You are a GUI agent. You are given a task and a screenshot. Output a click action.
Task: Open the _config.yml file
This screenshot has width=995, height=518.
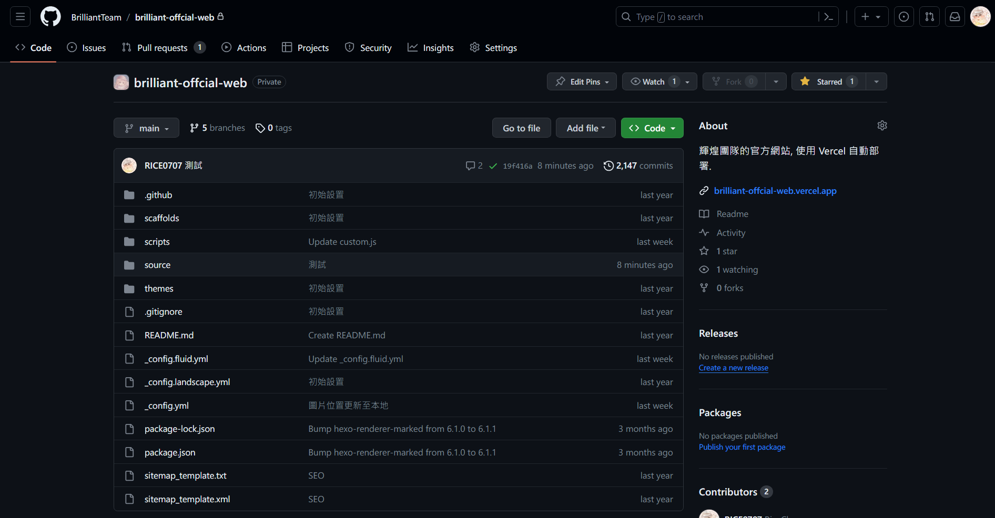point(166,406)
